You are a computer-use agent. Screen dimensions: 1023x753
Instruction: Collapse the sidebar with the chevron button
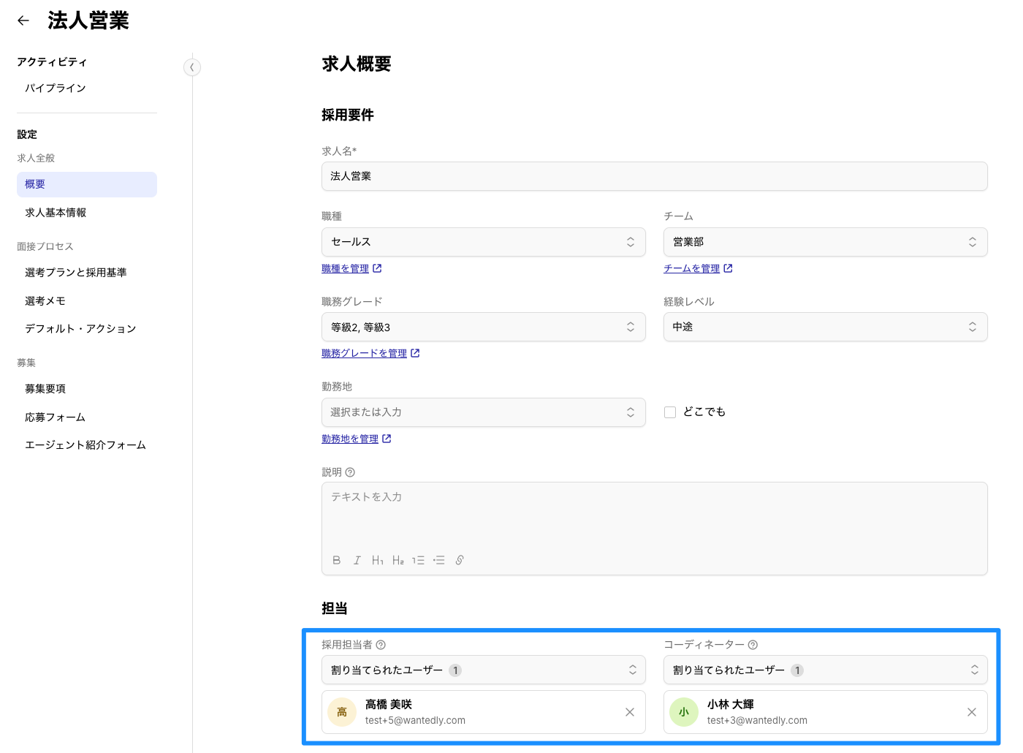pos(191,67)
